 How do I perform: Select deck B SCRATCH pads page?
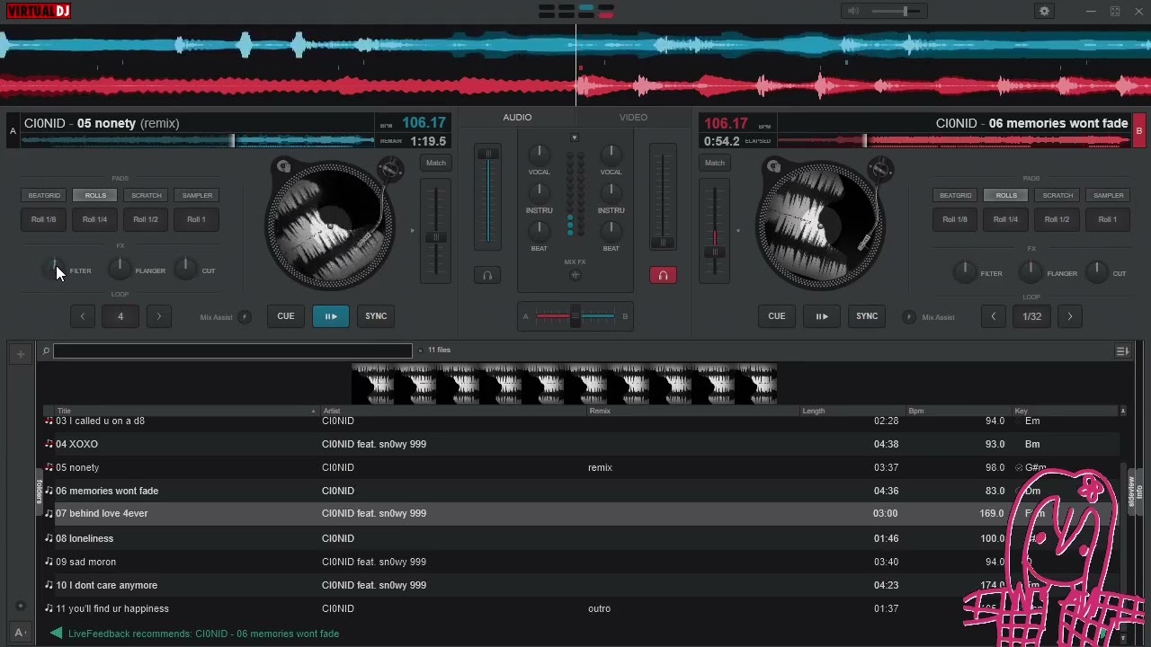coord(1057,195)
